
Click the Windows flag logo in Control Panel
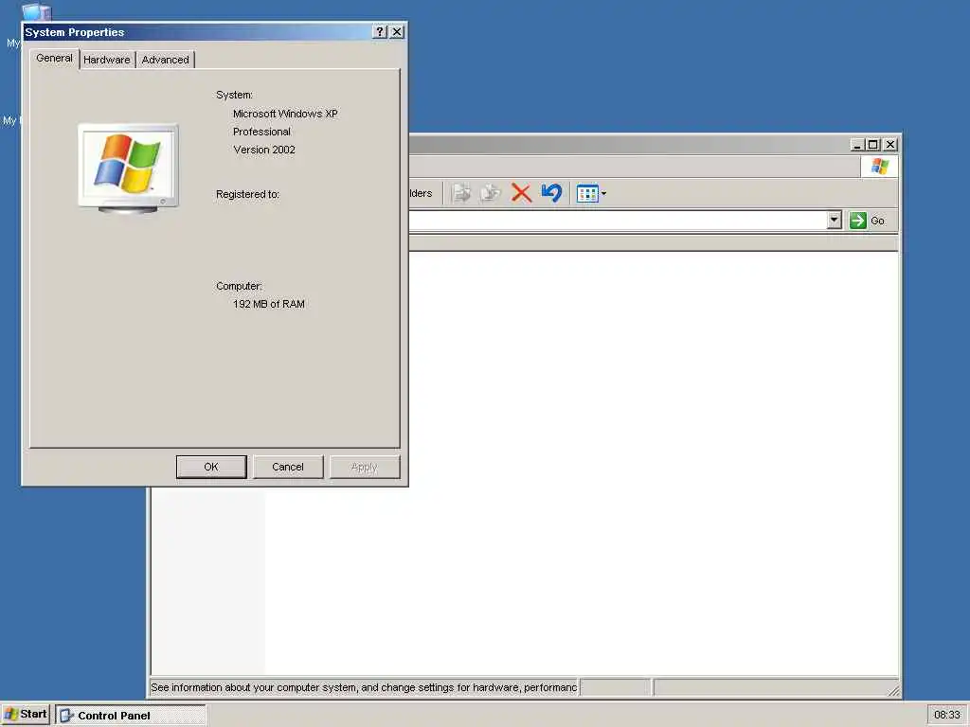[879, 167]
